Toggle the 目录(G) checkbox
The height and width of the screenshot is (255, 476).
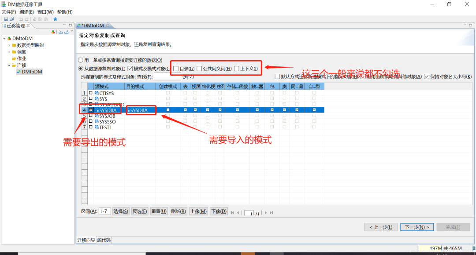click(x=176, y=69)
